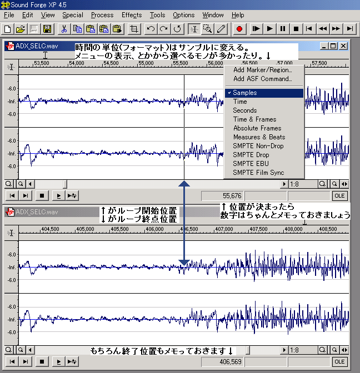This screenshot has width=360, height=373.
Task: Open the Edit menu
Action: click(28, 15)
